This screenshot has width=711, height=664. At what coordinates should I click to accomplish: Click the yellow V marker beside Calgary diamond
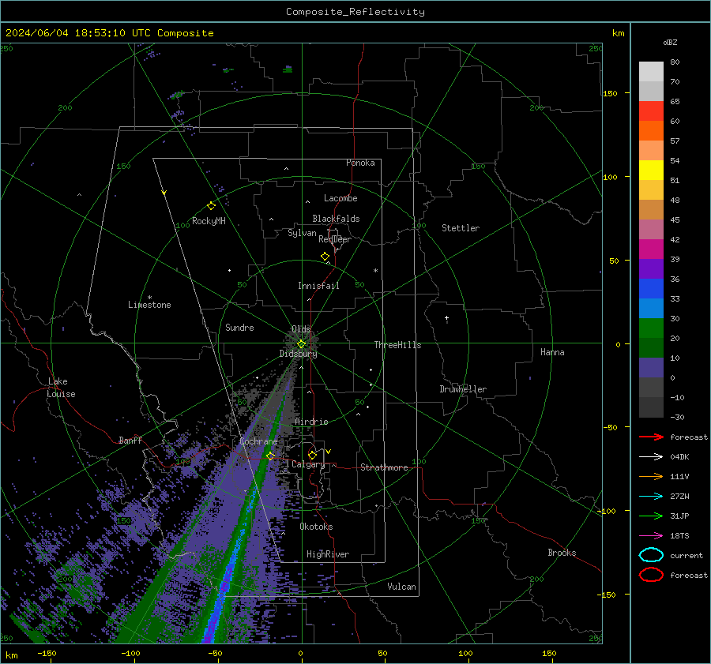pyautogui.click(x=329, y=452)
